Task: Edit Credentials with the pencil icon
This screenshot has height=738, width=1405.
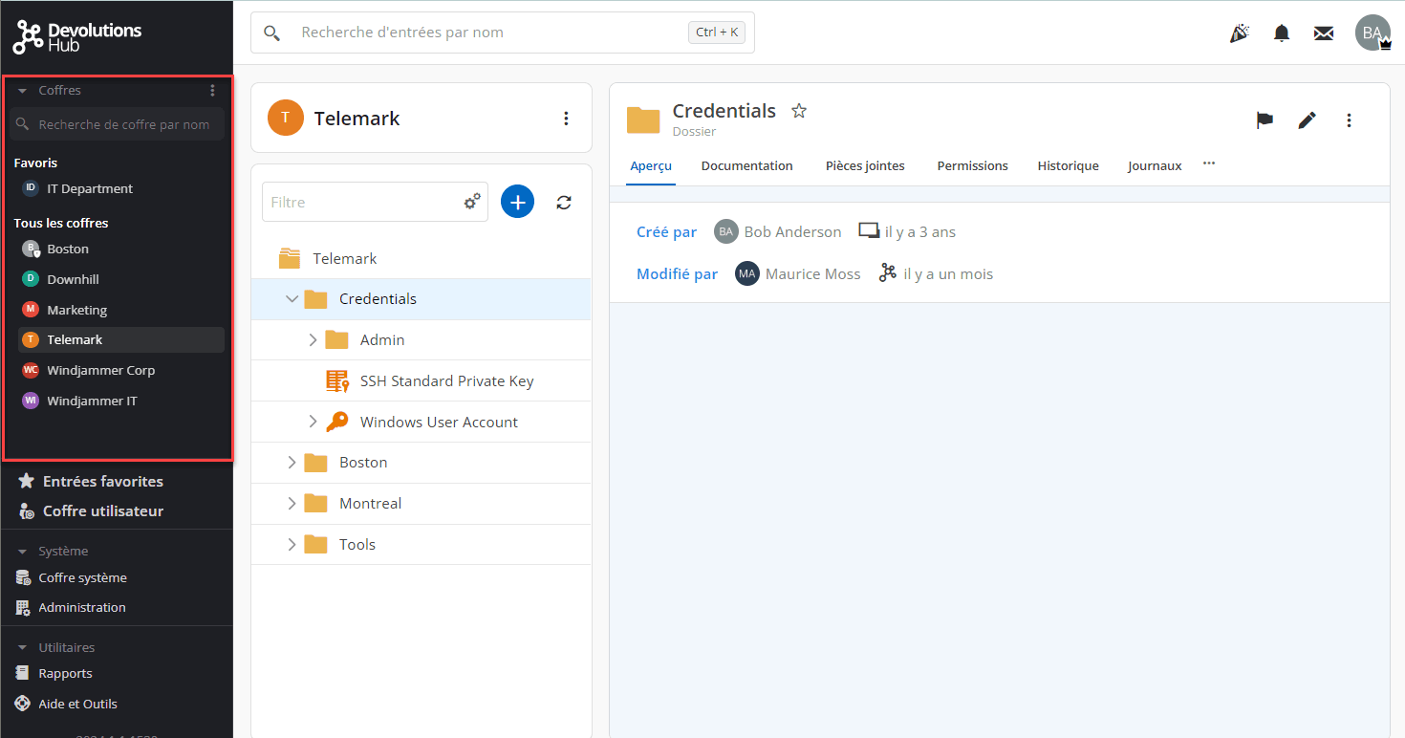Action: (1307, 120)
